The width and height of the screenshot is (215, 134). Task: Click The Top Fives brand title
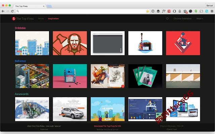pos(25,19)
